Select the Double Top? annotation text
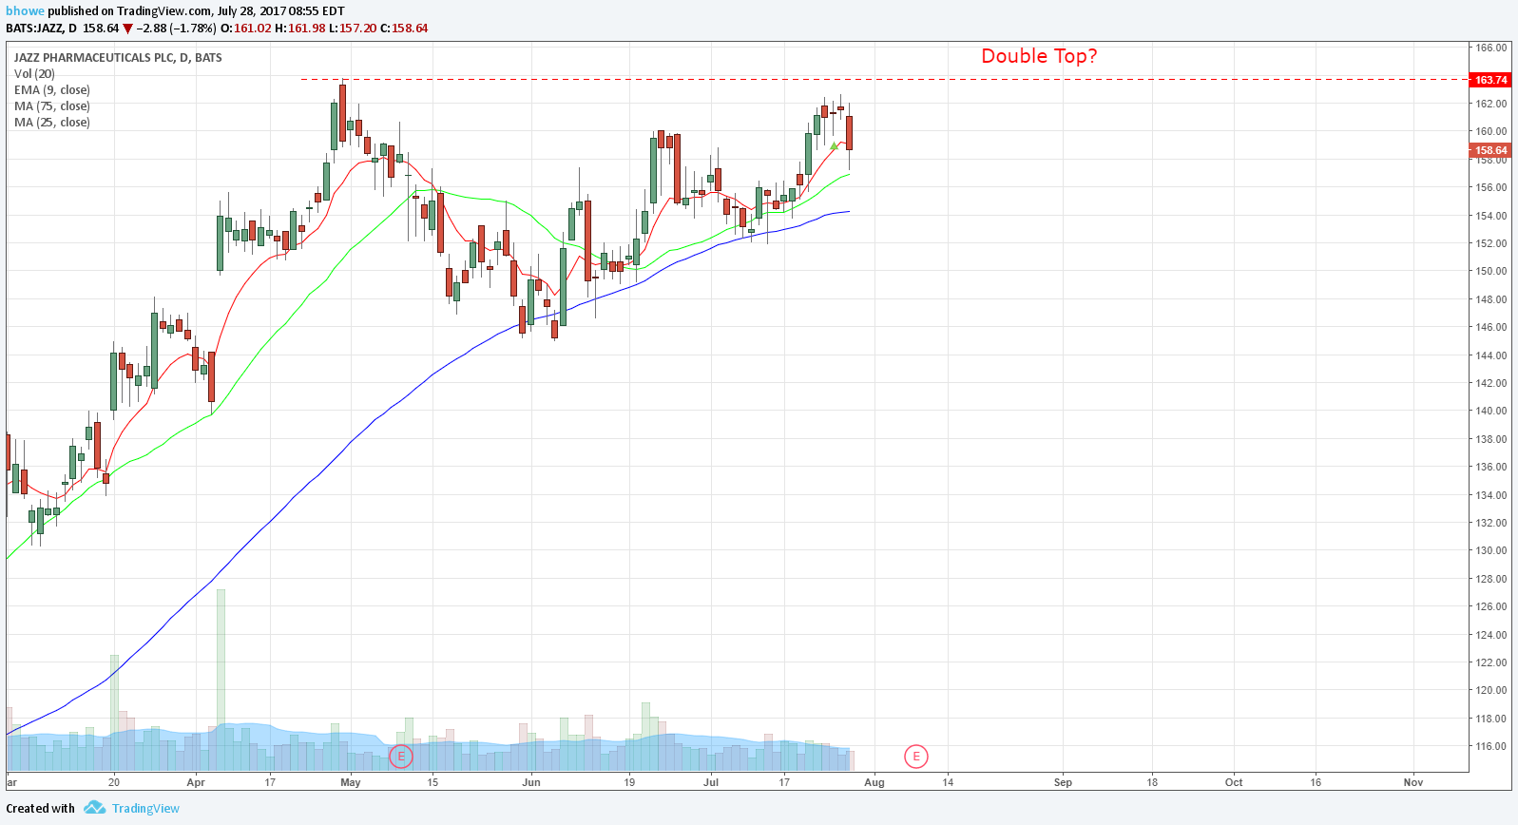Screen dimensions: 1518x825 click(1039, 56)
